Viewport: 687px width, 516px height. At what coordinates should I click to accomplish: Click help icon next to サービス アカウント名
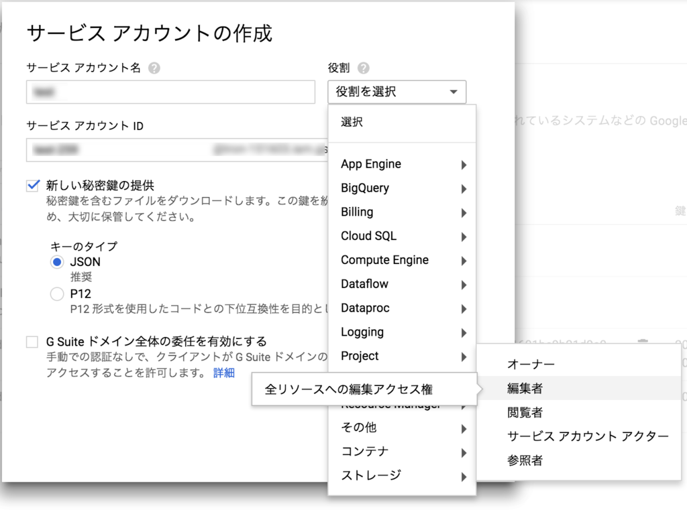coord(154,68)
